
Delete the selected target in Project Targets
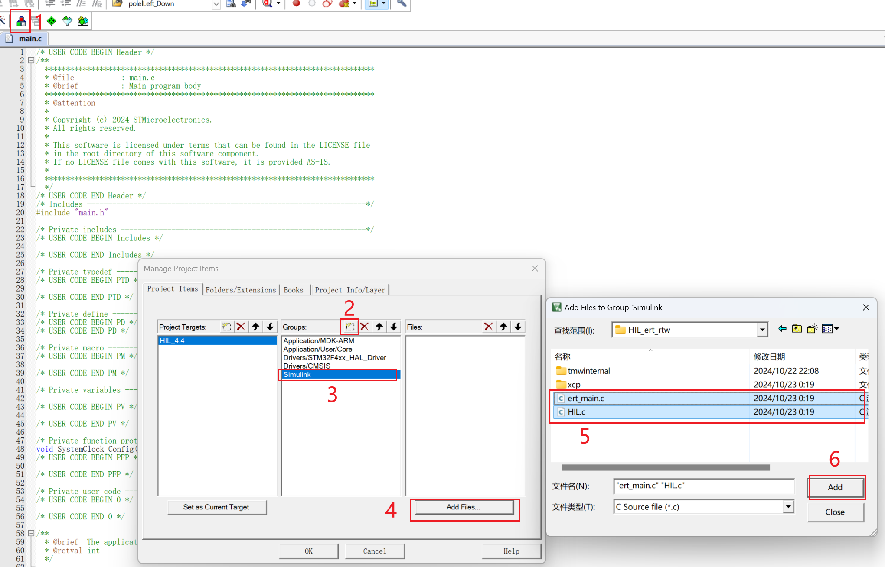click(241, 327)
